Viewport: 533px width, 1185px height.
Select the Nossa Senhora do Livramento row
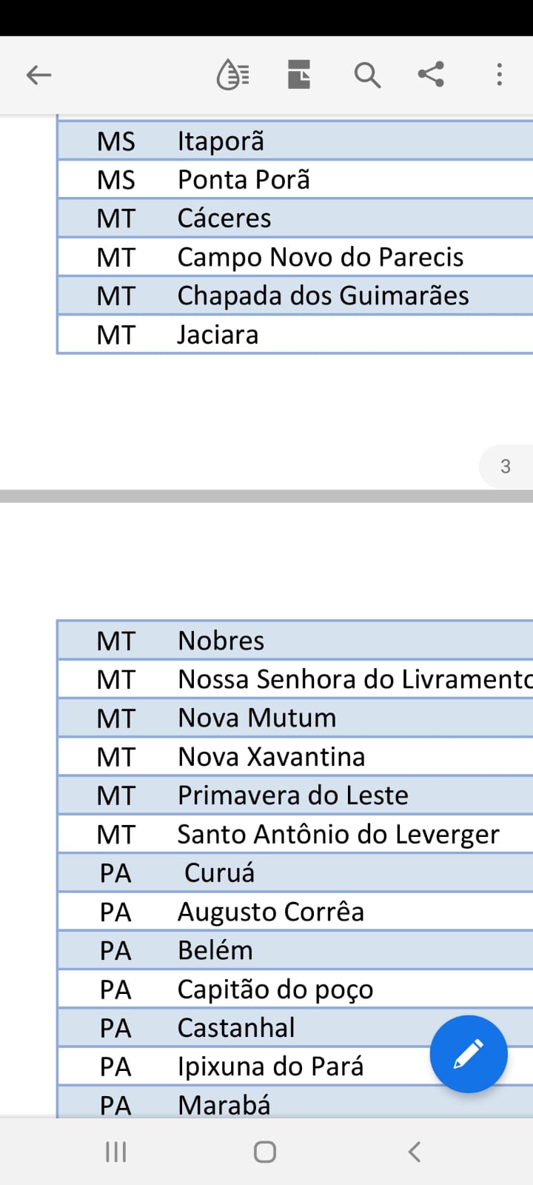click(x=295, y=679)
